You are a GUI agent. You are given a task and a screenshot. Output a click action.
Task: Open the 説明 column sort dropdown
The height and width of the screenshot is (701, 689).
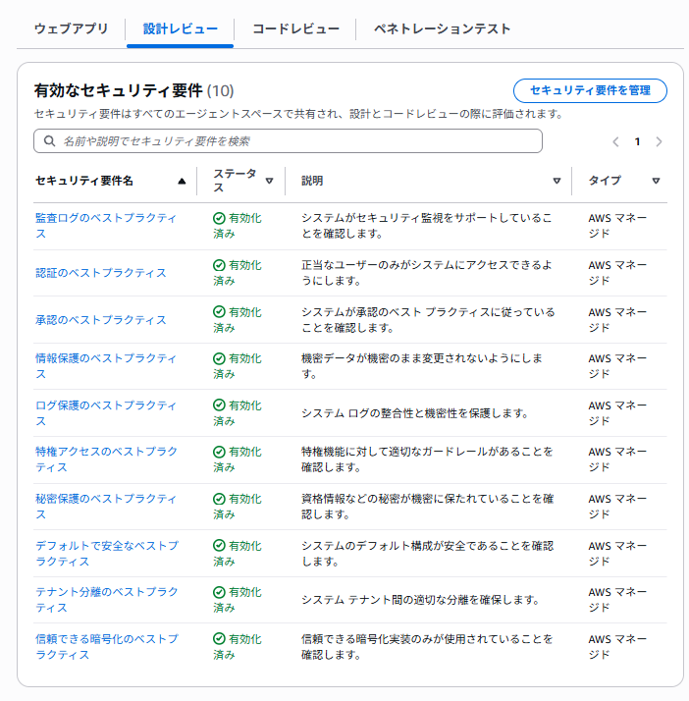tap(556, 181)
